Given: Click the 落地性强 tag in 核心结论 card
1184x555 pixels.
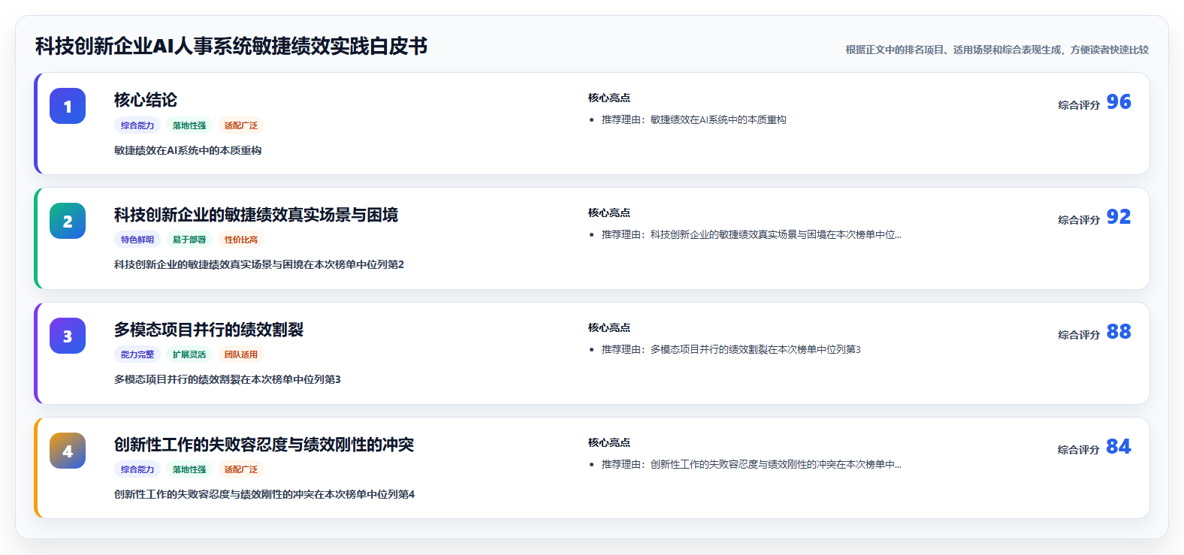Looking at the screenshot, I should click(x=189, y=125).
